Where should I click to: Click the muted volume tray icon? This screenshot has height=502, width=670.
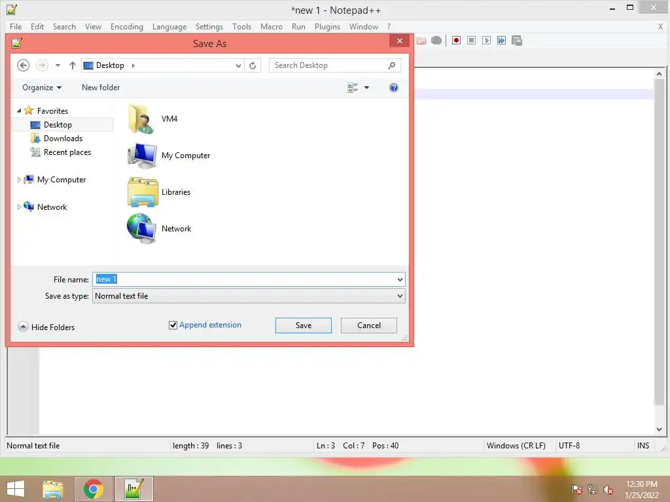pos(608,490)
